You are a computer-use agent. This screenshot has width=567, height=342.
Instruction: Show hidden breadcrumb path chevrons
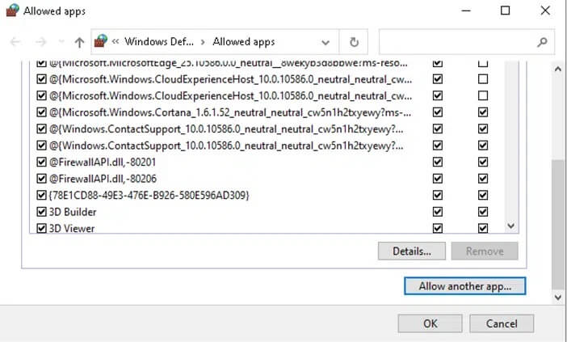click(115, 41)
